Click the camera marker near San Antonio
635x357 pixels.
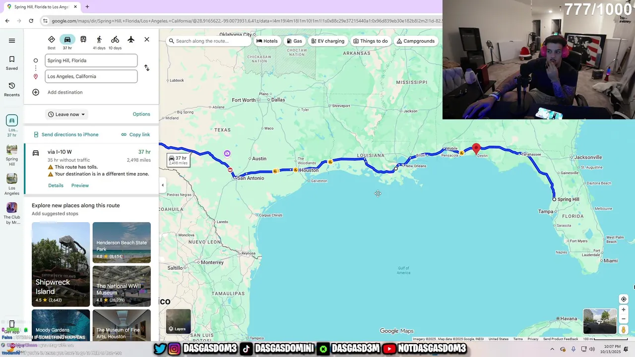227,154
